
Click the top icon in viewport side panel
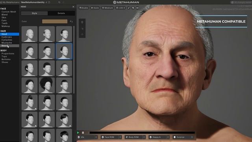pyautogui.click(x=82, y=22)
